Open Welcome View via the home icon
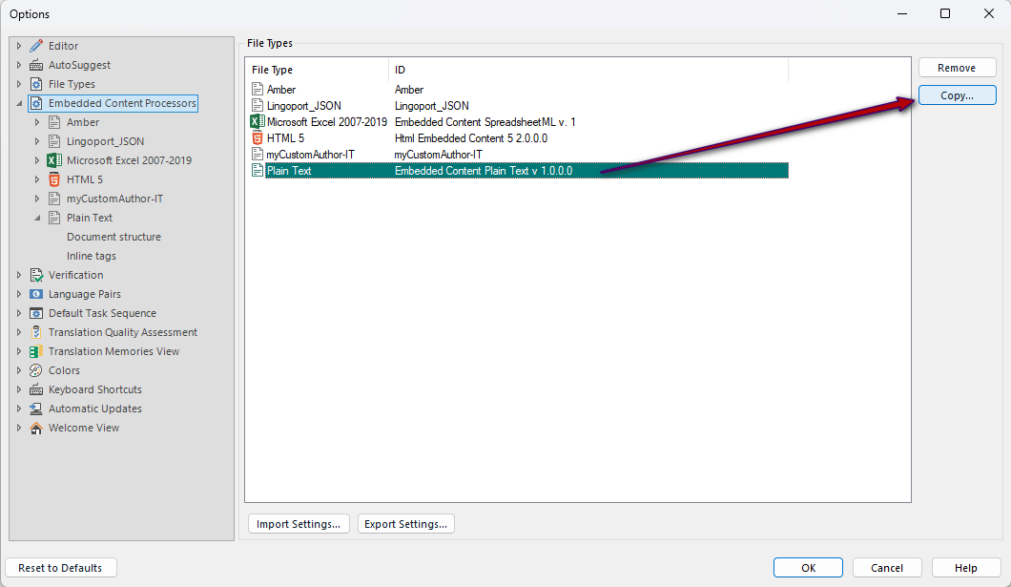This screenshot has width=1011, height=587. coord(35,427)
